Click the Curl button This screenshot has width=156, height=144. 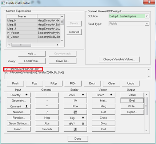point(104,129)
